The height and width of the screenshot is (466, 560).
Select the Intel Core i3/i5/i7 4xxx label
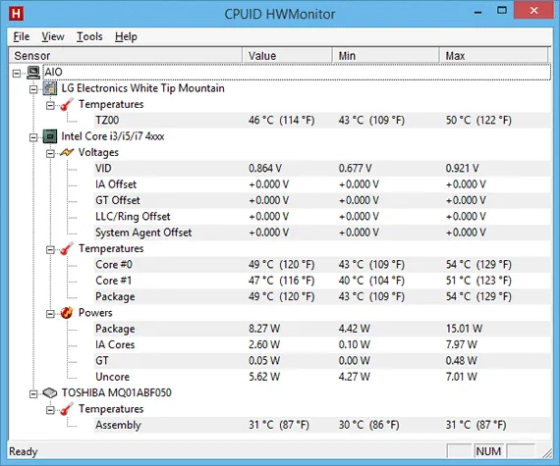113,136
